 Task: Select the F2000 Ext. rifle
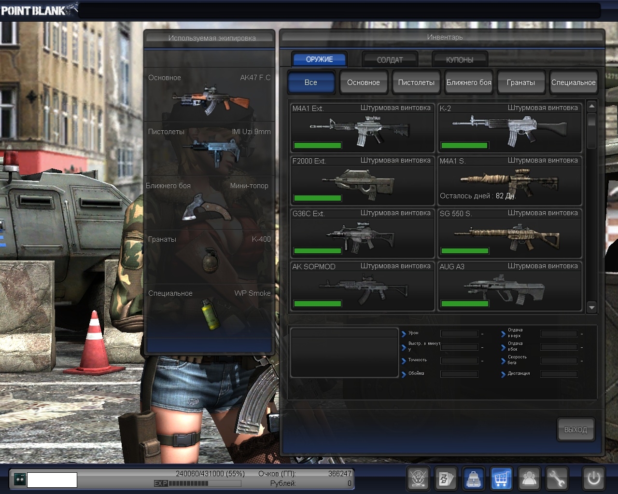click(x=362, y=181)
